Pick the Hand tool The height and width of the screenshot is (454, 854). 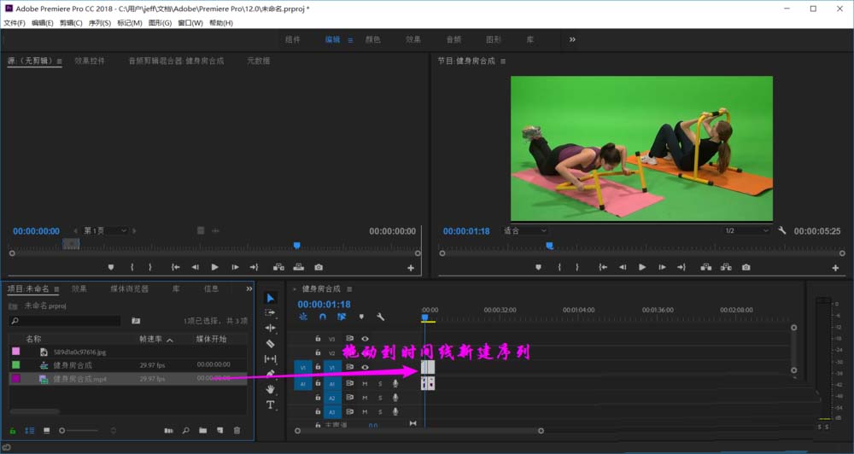tap(271, 389)
